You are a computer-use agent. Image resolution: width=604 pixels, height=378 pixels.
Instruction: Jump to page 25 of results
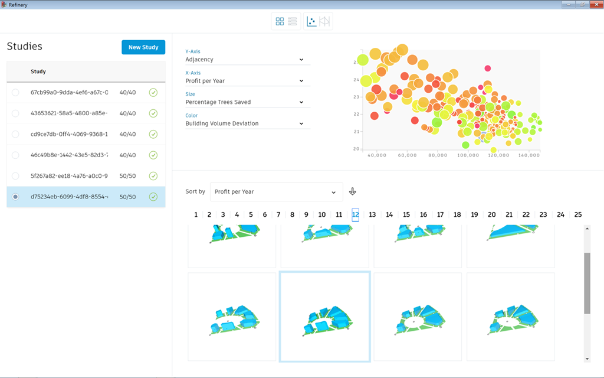click(577, 214)
